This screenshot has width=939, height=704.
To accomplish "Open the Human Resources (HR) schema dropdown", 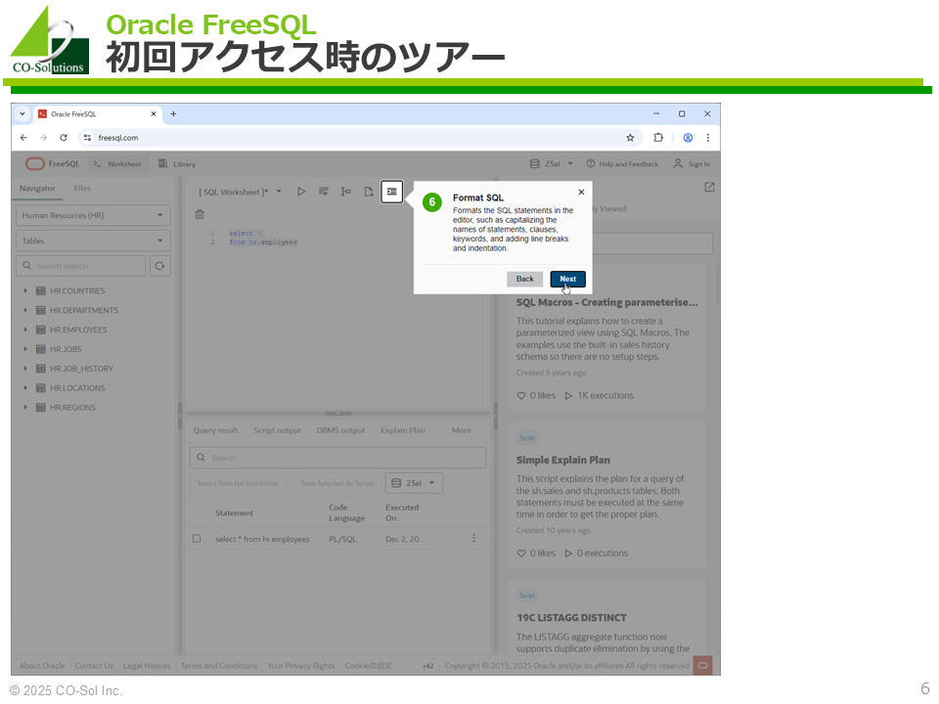I will (x=93, y=215).
